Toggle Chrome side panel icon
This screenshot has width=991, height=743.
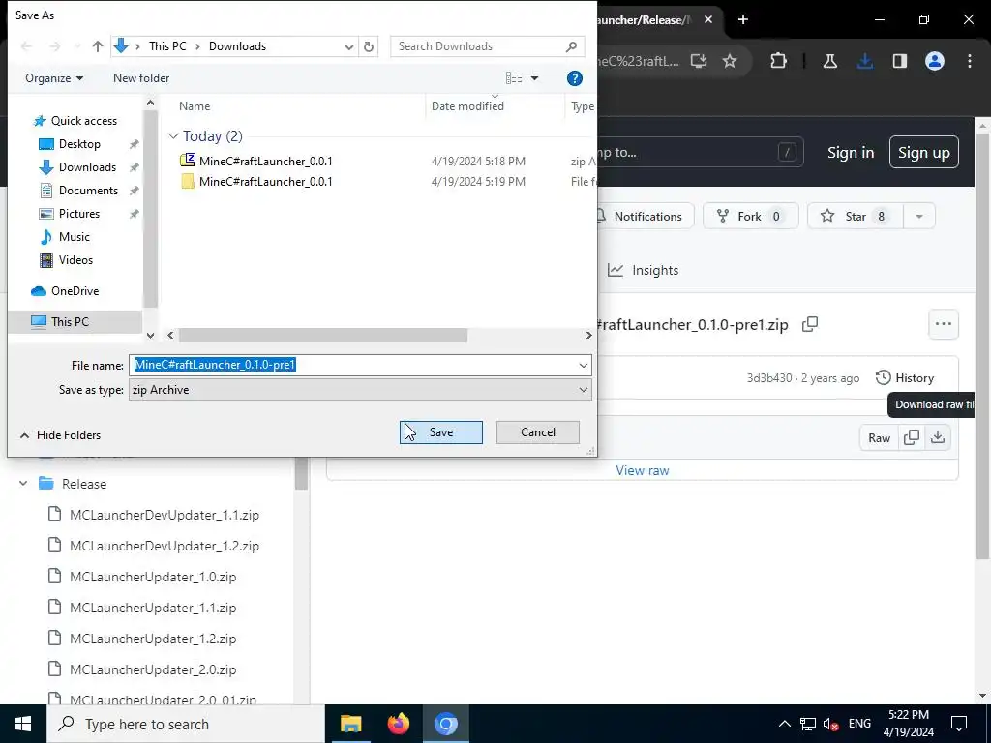coord(899,61)
